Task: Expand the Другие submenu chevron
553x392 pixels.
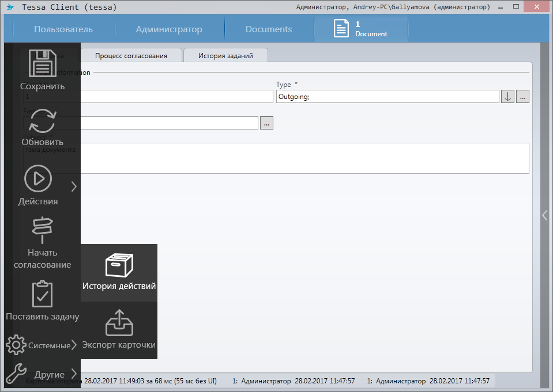Action: [74, 374]
